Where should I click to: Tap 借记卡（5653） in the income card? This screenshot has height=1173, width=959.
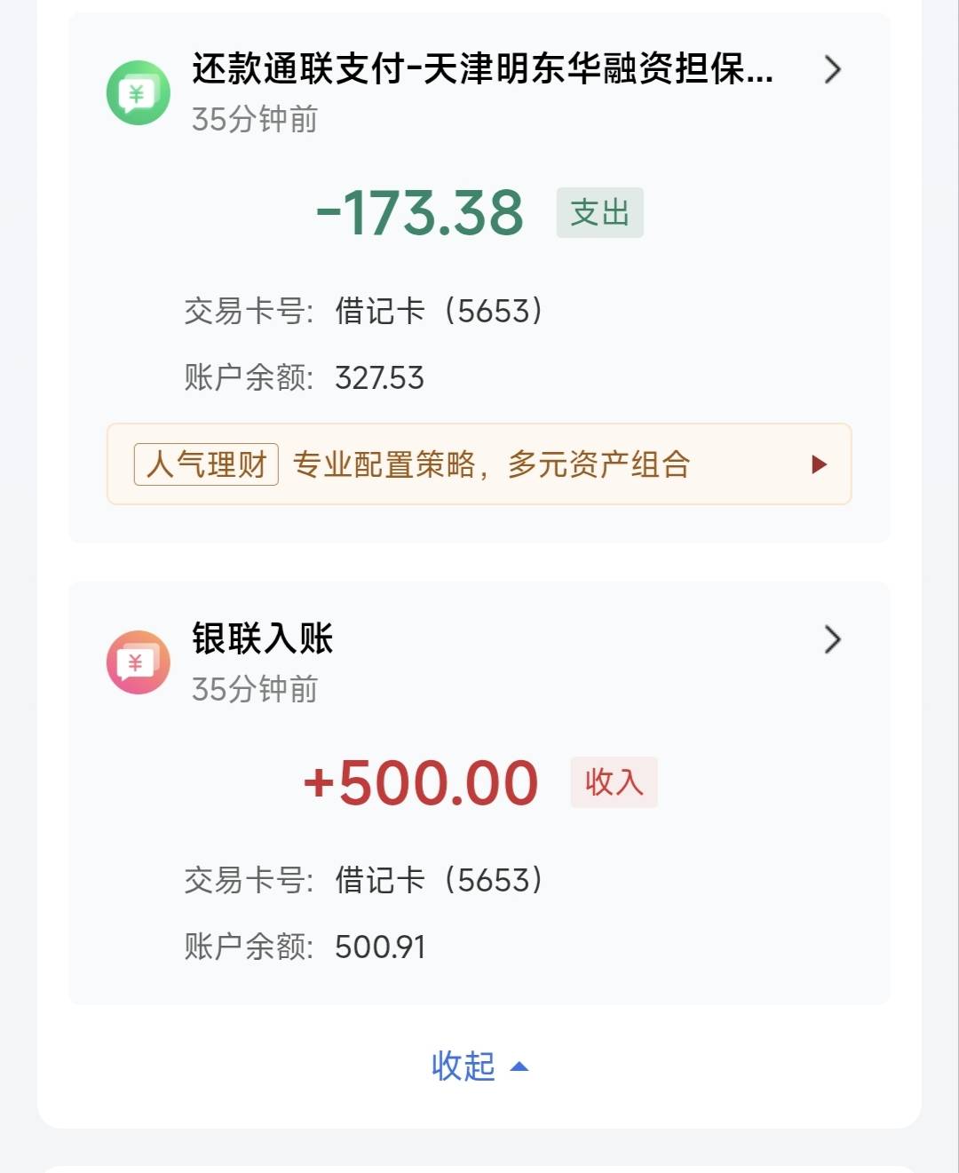pyautogui.click(x=439, y=880)
